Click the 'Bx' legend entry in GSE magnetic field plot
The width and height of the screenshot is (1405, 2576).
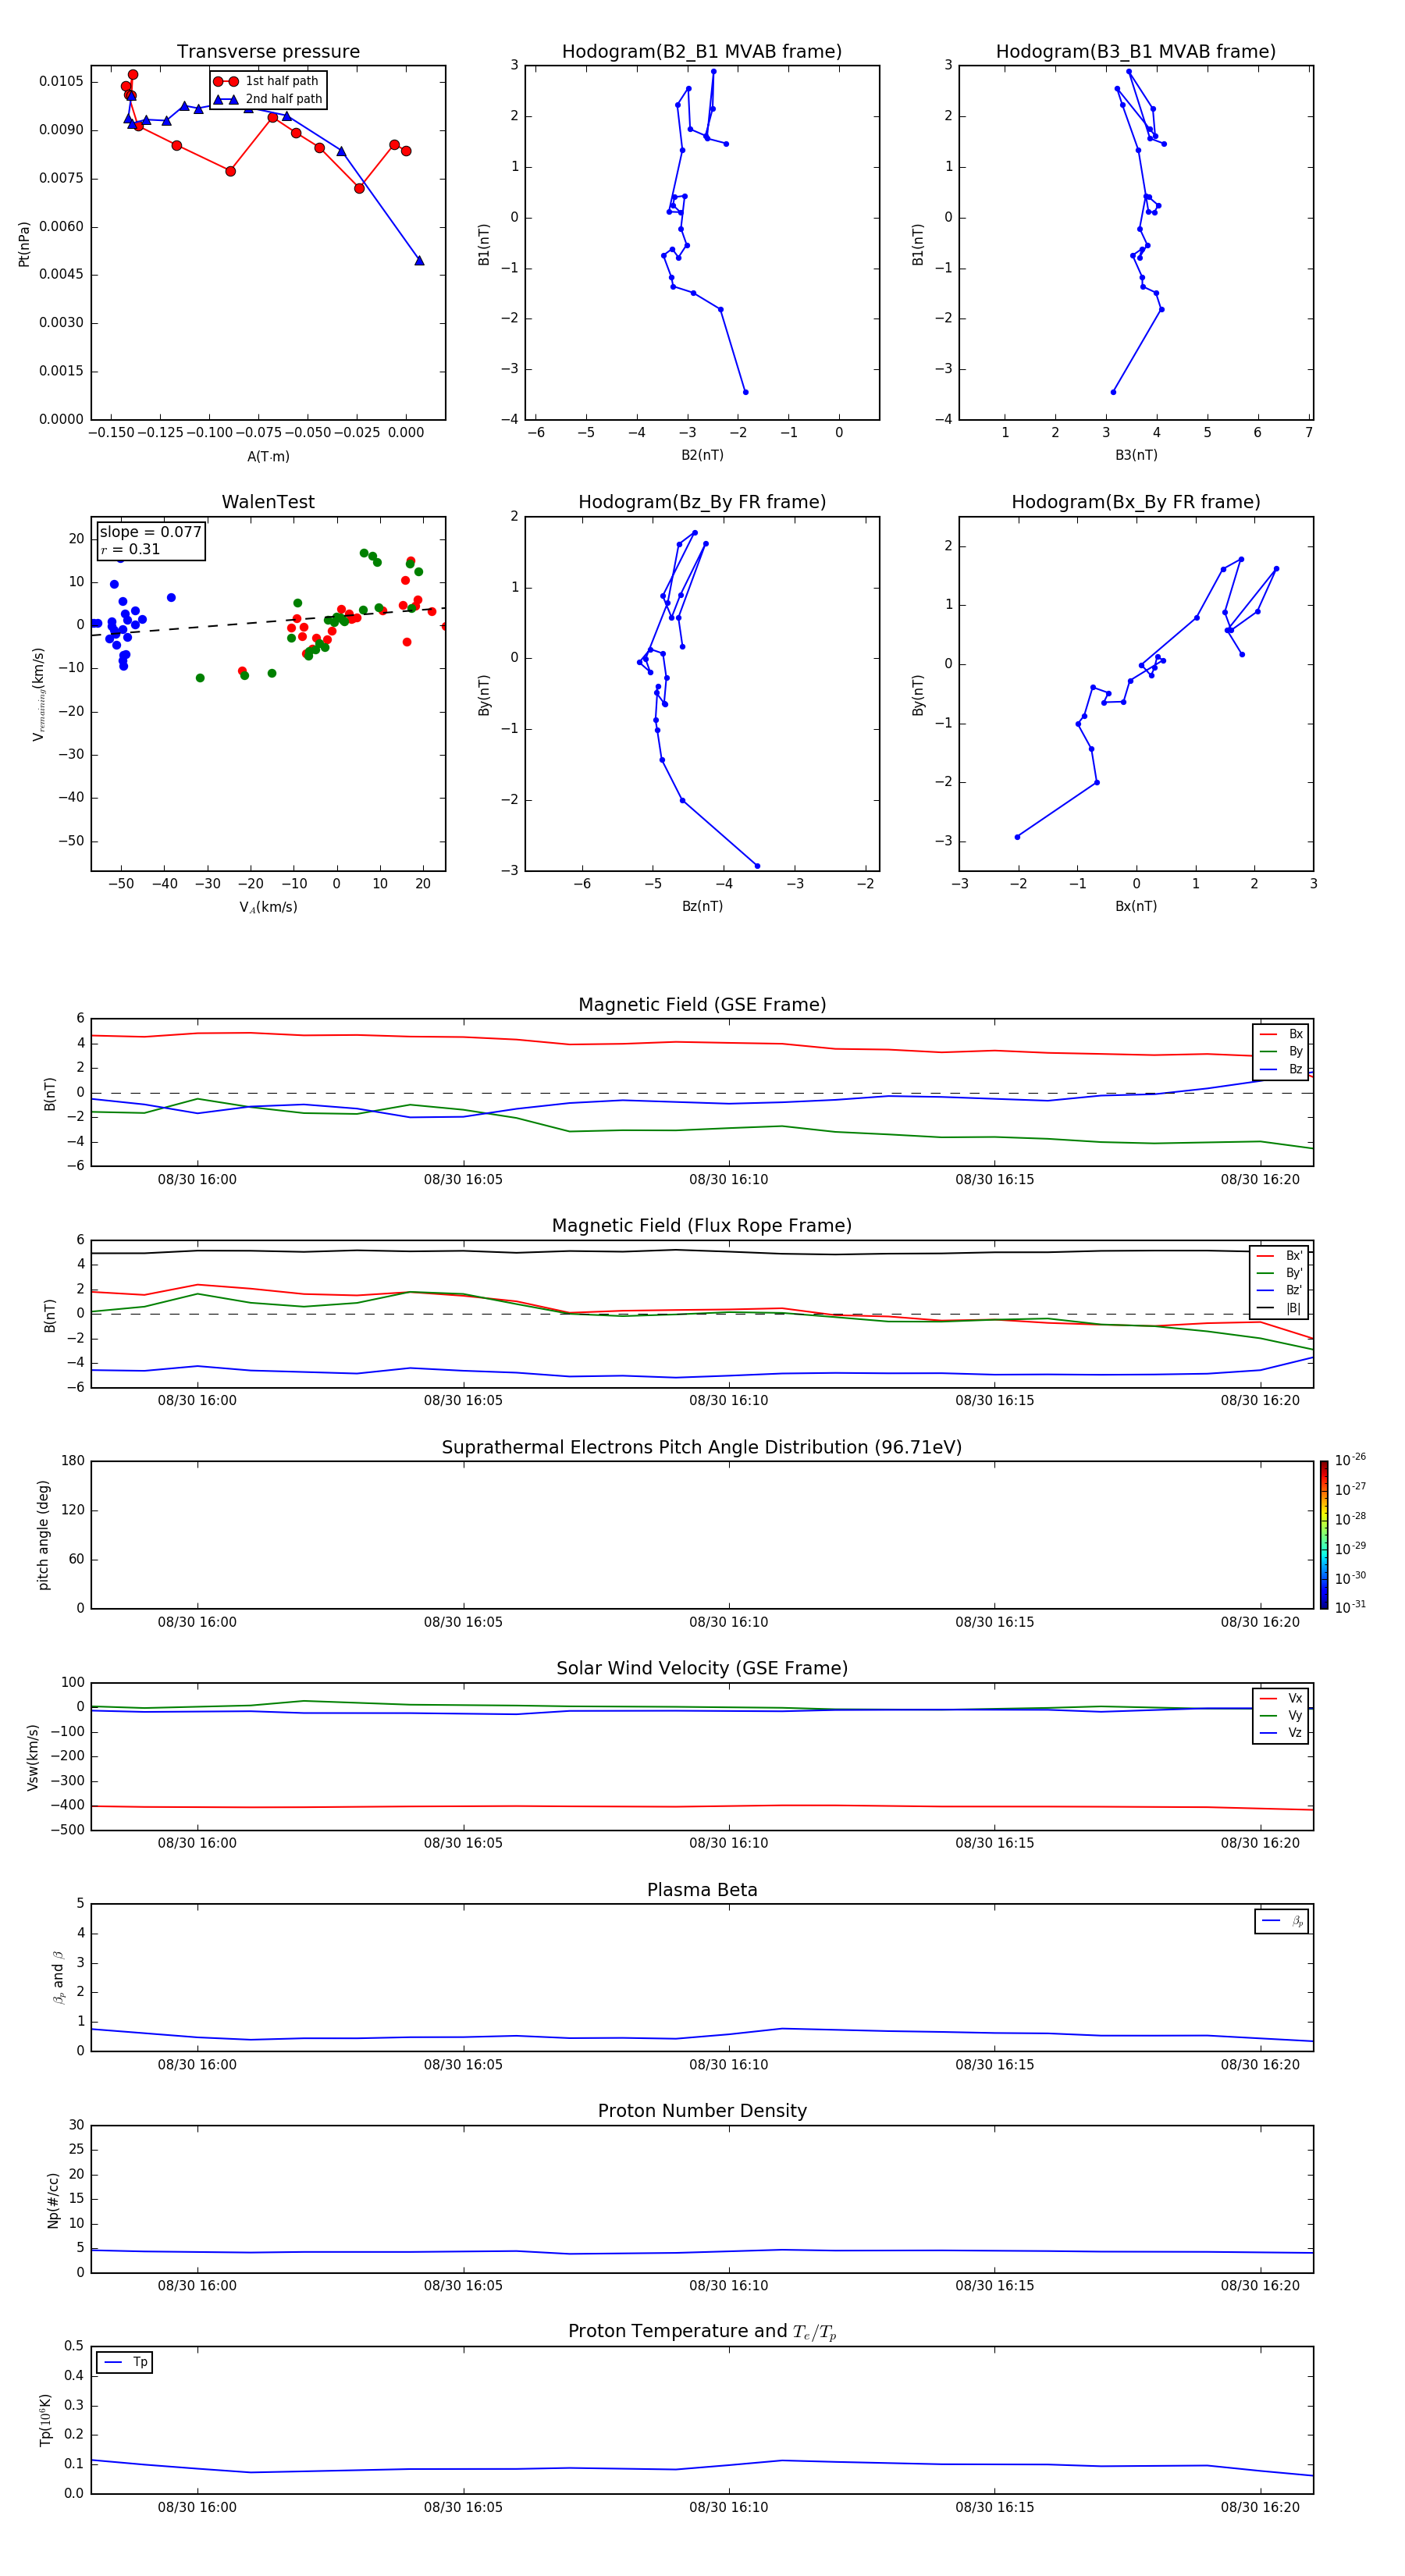[1281, 1034]
